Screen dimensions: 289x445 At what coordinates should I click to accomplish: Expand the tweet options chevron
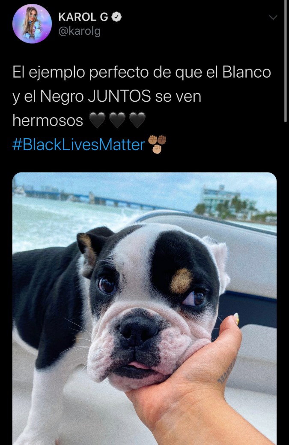[x=273, y=18]
